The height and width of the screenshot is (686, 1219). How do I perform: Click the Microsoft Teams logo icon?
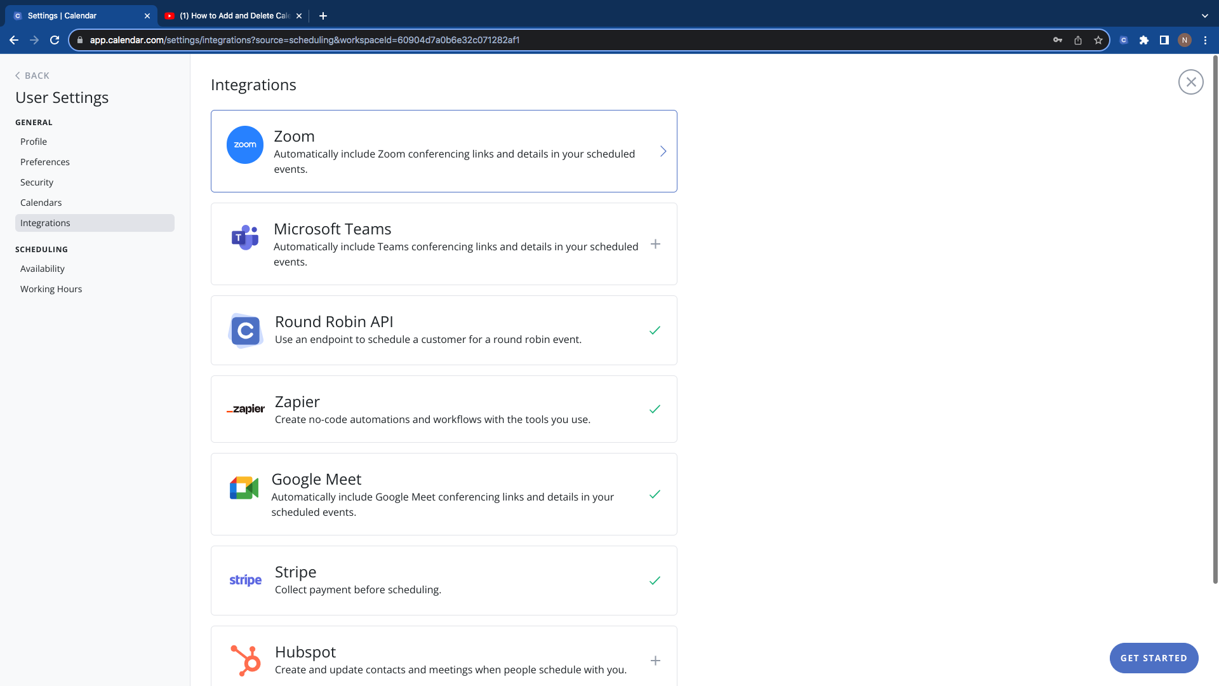point(245,238)
